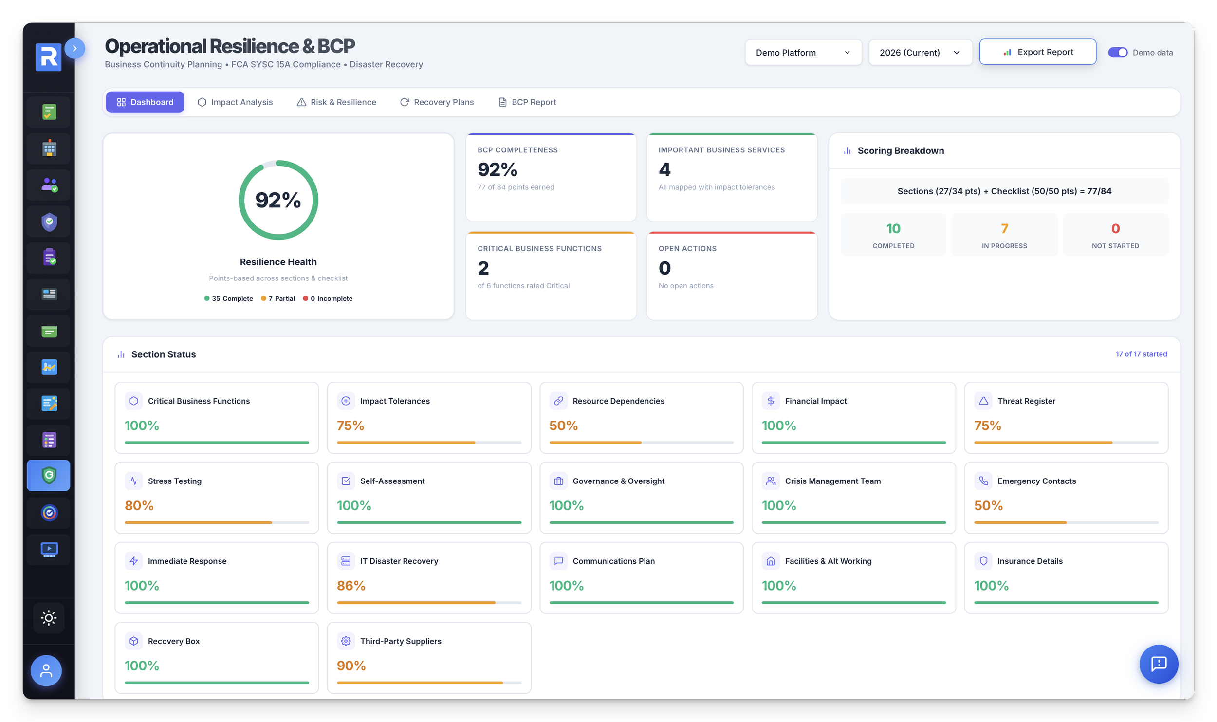Select the purple shield icon in the sidebar
The image size is (1217, 722).
pyautogui.click(x=48, y=221)
